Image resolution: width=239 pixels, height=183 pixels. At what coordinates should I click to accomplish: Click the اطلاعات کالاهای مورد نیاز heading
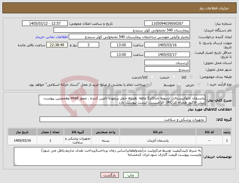point(210,109)
